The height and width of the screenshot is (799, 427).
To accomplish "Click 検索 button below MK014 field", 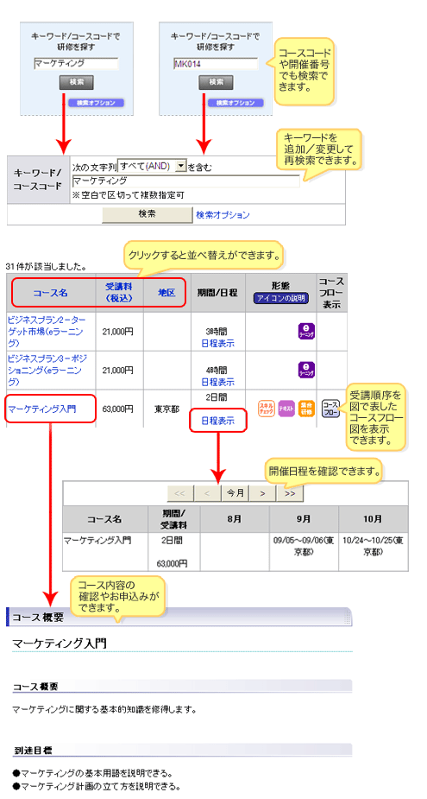I will pos(216,82).
